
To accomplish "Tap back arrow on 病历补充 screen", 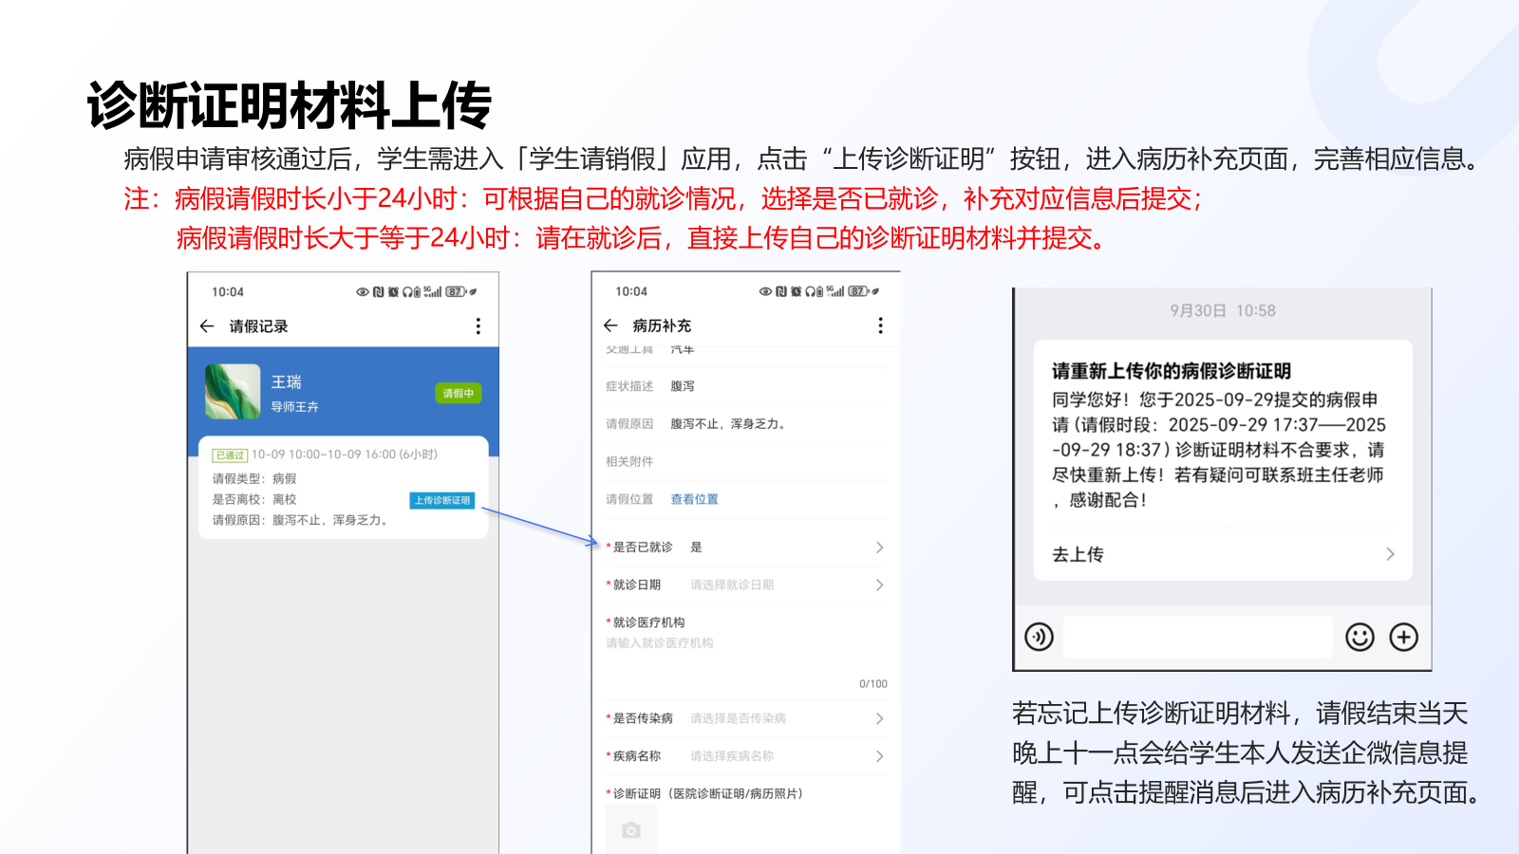I will pos(610,325).
